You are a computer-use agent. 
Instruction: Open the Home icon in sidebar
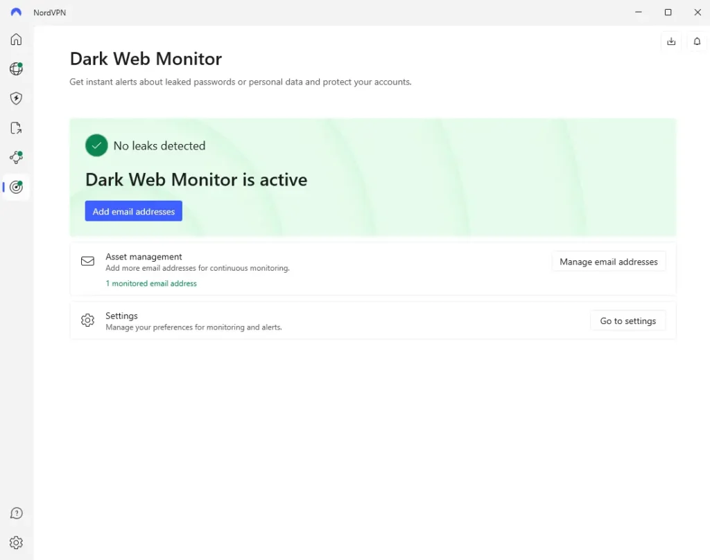(16, 39)
